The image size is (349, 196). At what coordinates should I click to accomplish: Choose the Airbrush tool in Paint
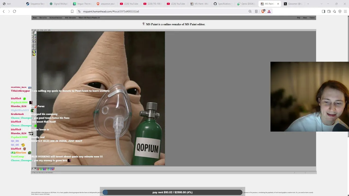point(33,41)
